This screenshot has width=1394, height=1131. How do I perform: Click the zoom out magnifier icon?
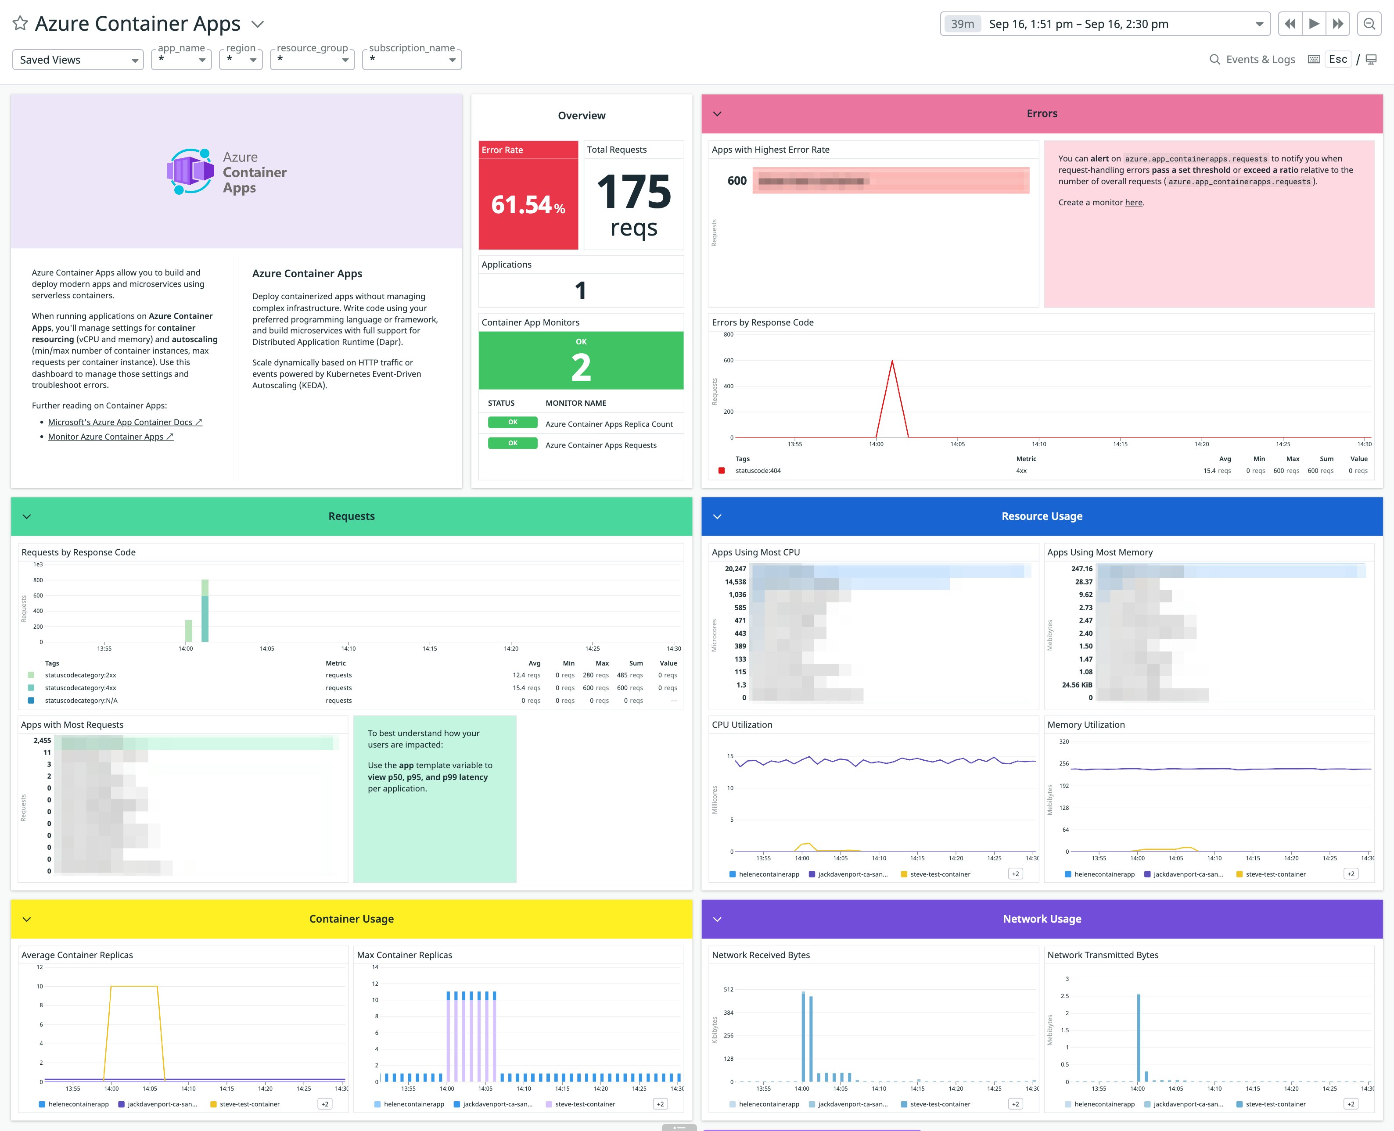pyautogui.click(x=1369, y=23)
